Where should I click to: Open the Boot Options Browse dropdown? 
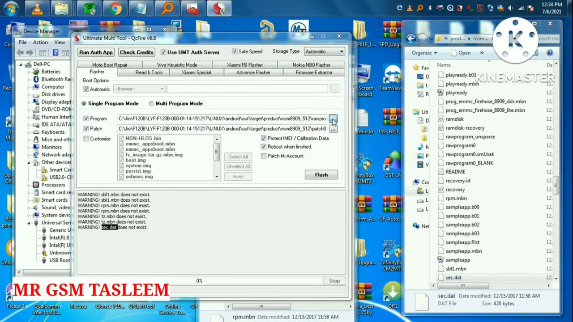click(x=139, y=89)
